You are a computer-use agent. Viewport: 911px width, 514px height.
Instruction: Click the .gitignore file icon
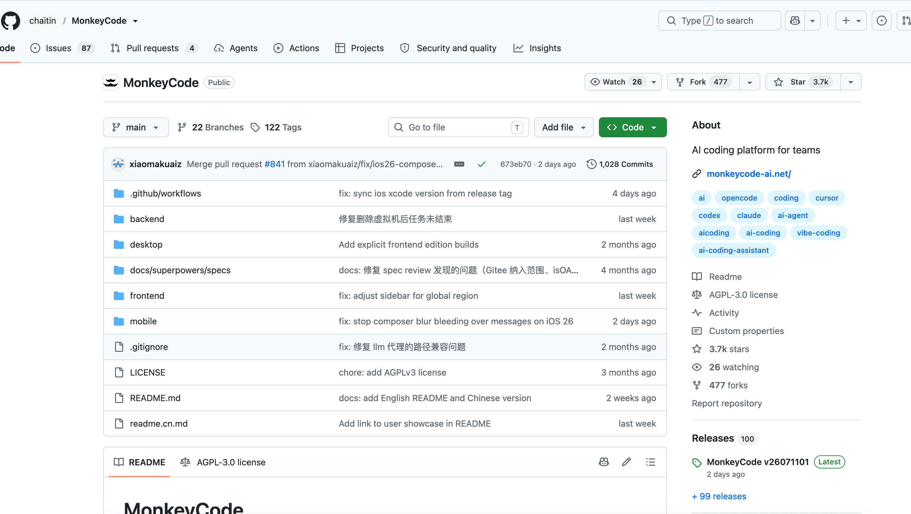click(x=119, y=347)
